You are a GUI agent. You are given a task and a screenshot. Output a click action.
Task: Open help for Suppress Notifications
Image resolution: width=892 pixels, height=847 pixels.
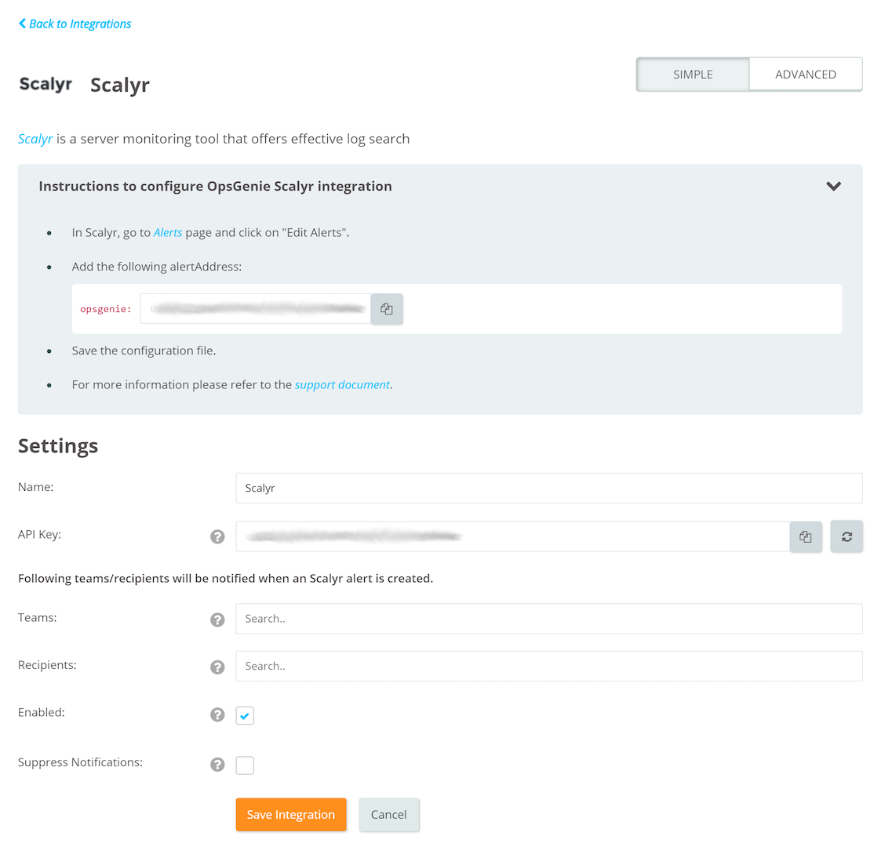coord(217,765)
